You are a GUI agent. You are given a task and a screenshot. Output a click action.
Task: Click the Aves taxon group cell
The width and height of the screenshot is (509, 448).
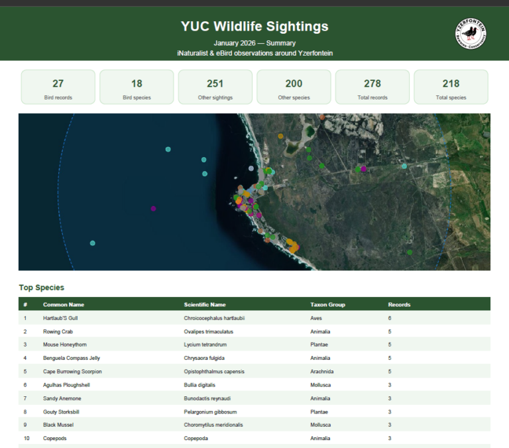point(316,318)
